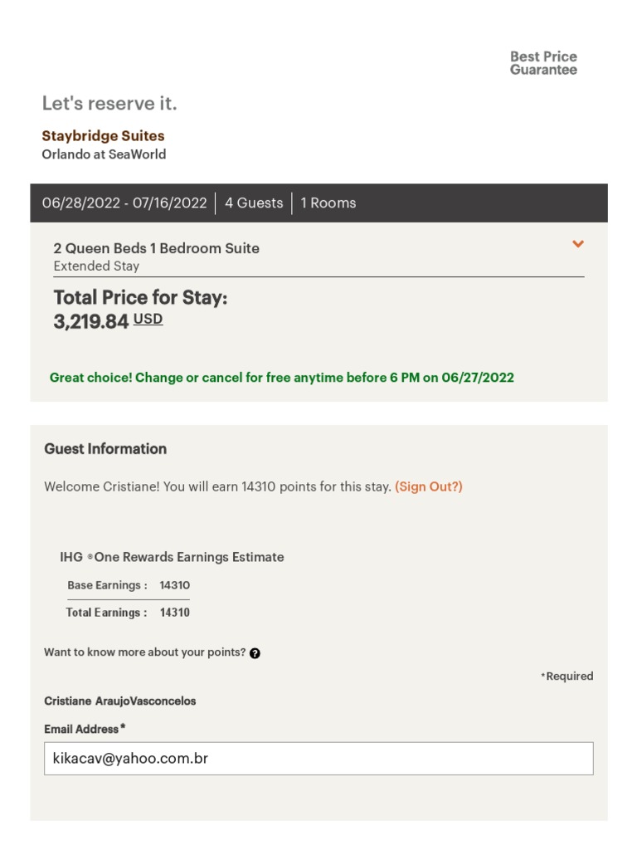This screenshot has width=637, height=850.
Task: Click the Extended Stay rate label
Action: [96, 266]
